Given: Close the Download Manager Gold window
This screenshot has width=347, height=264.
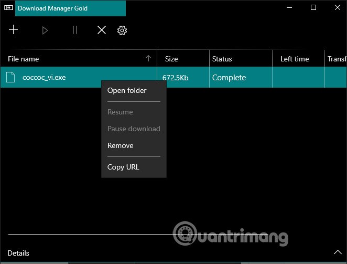Looking at the screenshot, I should (338, 7).
